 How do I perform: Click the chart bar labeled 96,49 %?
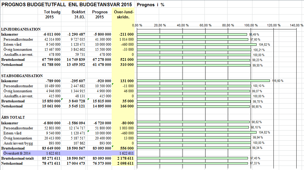(192, 34)
